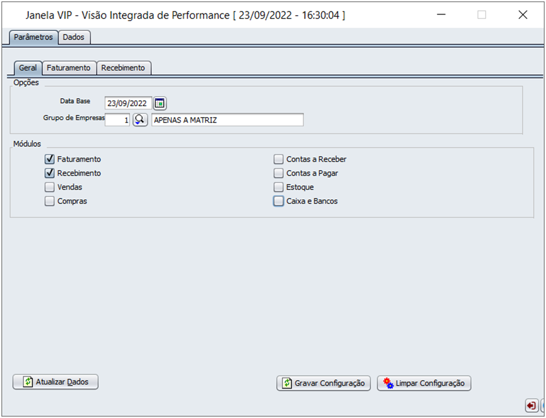546x418 pixels.
Task: Toggle the Caixa e Bancos checkbox
Action: click(279, 201)
